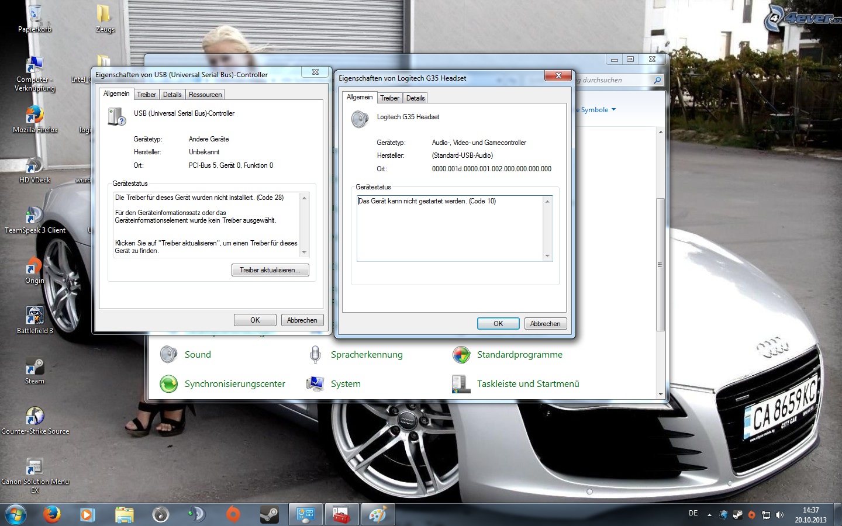Viewport: 842px width, 526px height.
Task: Close the Logitech G35 Headset dialog
Action: 558,75
